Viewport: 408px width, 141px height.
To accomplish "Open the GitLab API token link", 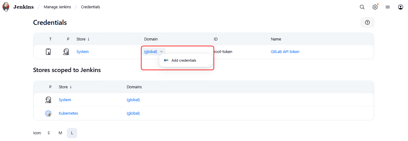I will click(285, 52).
